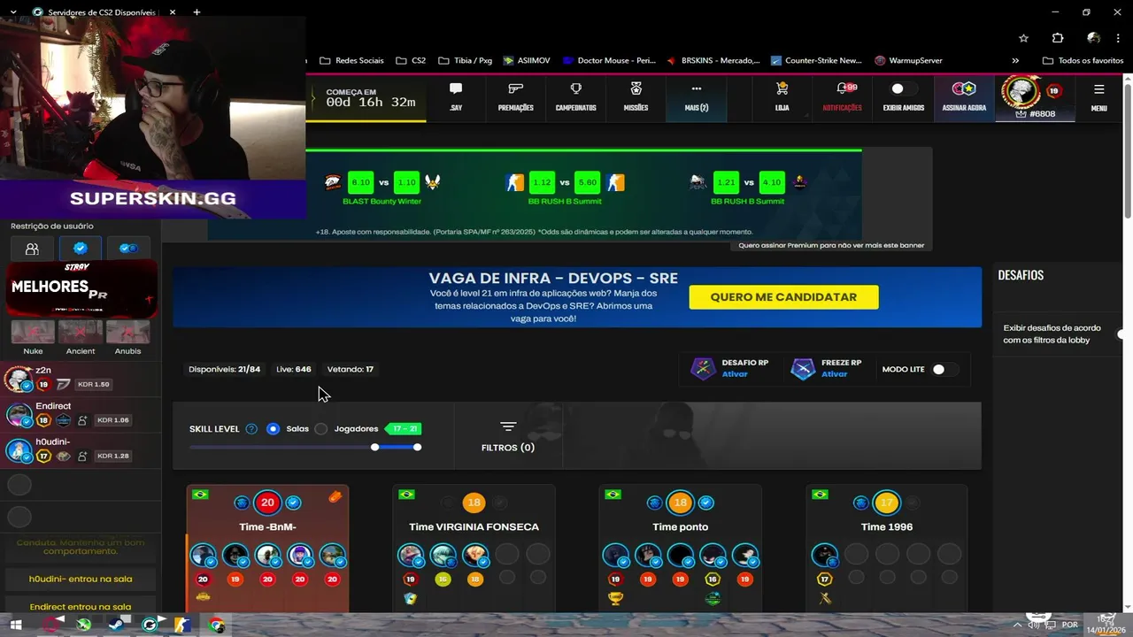
Task: Expand the Mais (2) menu
Action: 697,96
